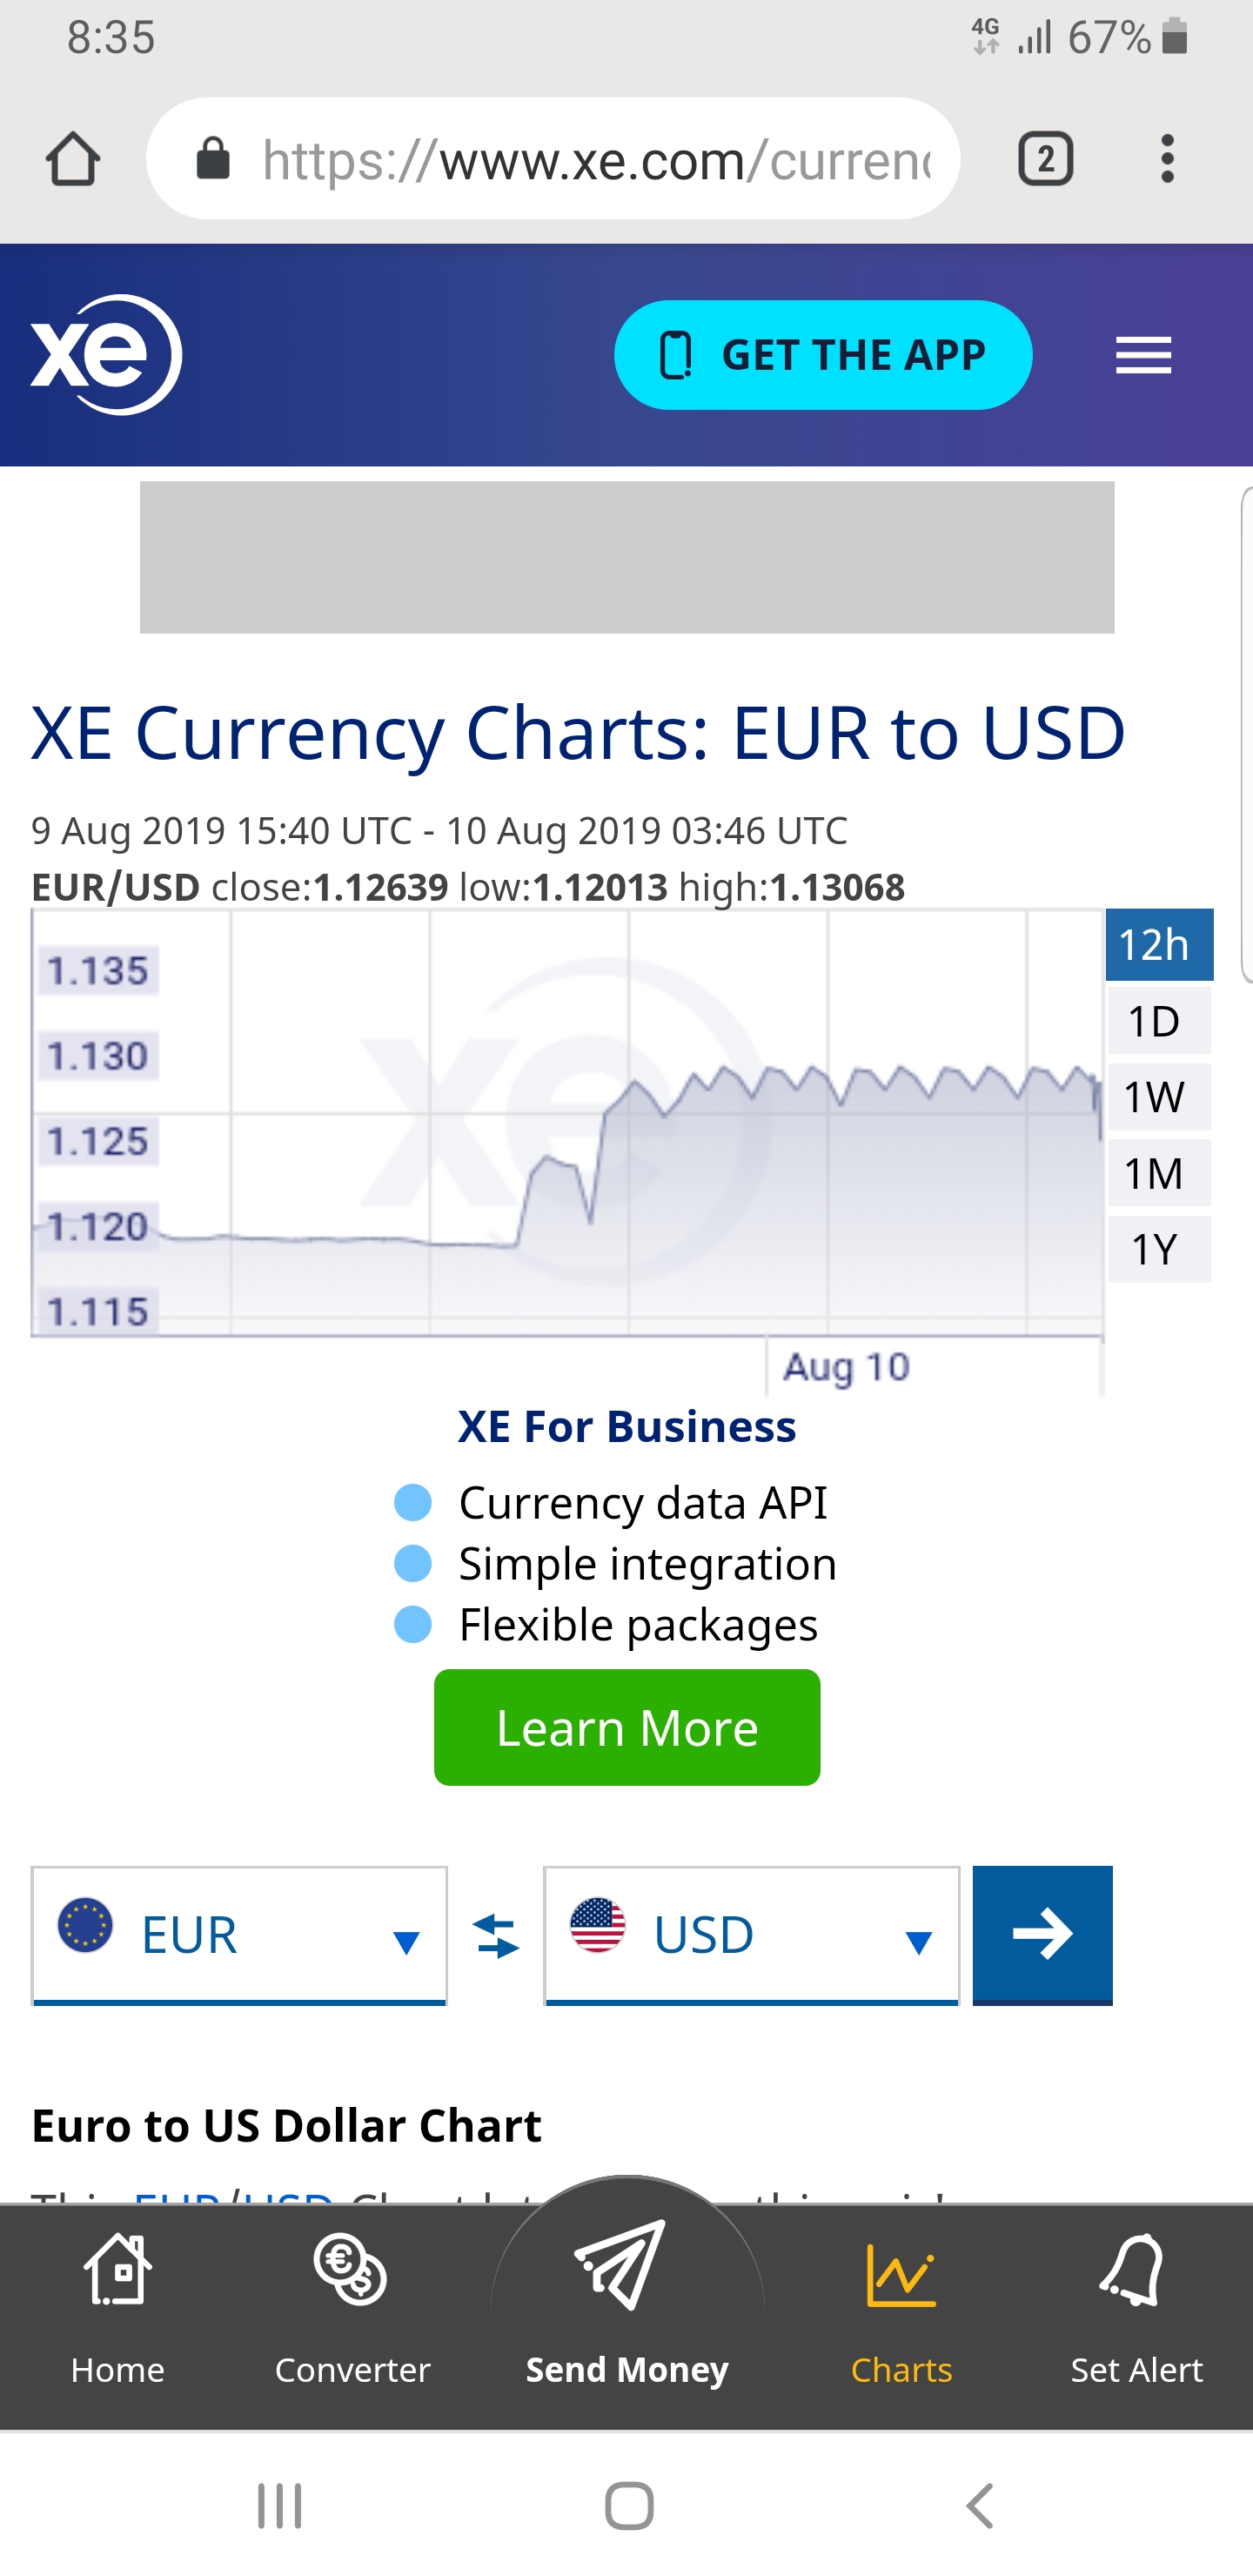Switch chart to 1M range
The image size is (1253, 2576).
1158,1173
